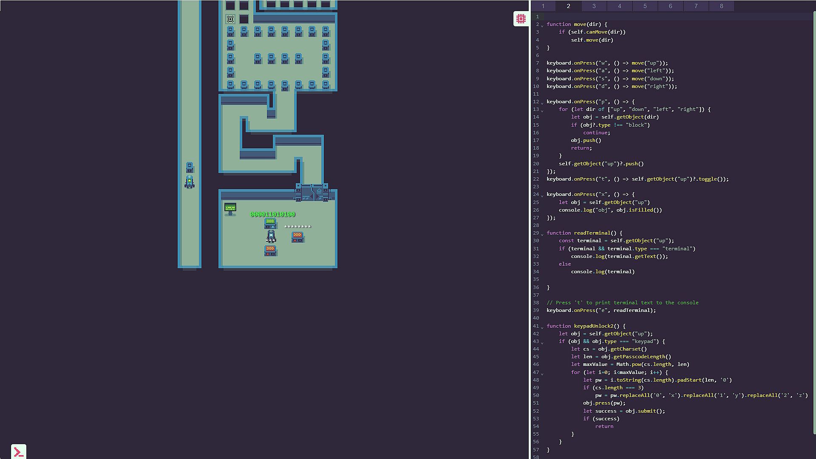The width and height of the screenshot is (816, 459).
Task: Click the red keypad under asterisks
Action: [297, 237]
